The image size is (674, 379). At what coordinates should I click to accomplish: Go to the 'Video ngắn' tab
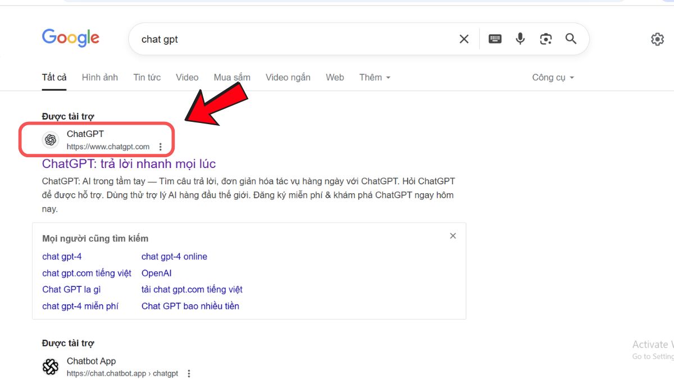point(288,77)
